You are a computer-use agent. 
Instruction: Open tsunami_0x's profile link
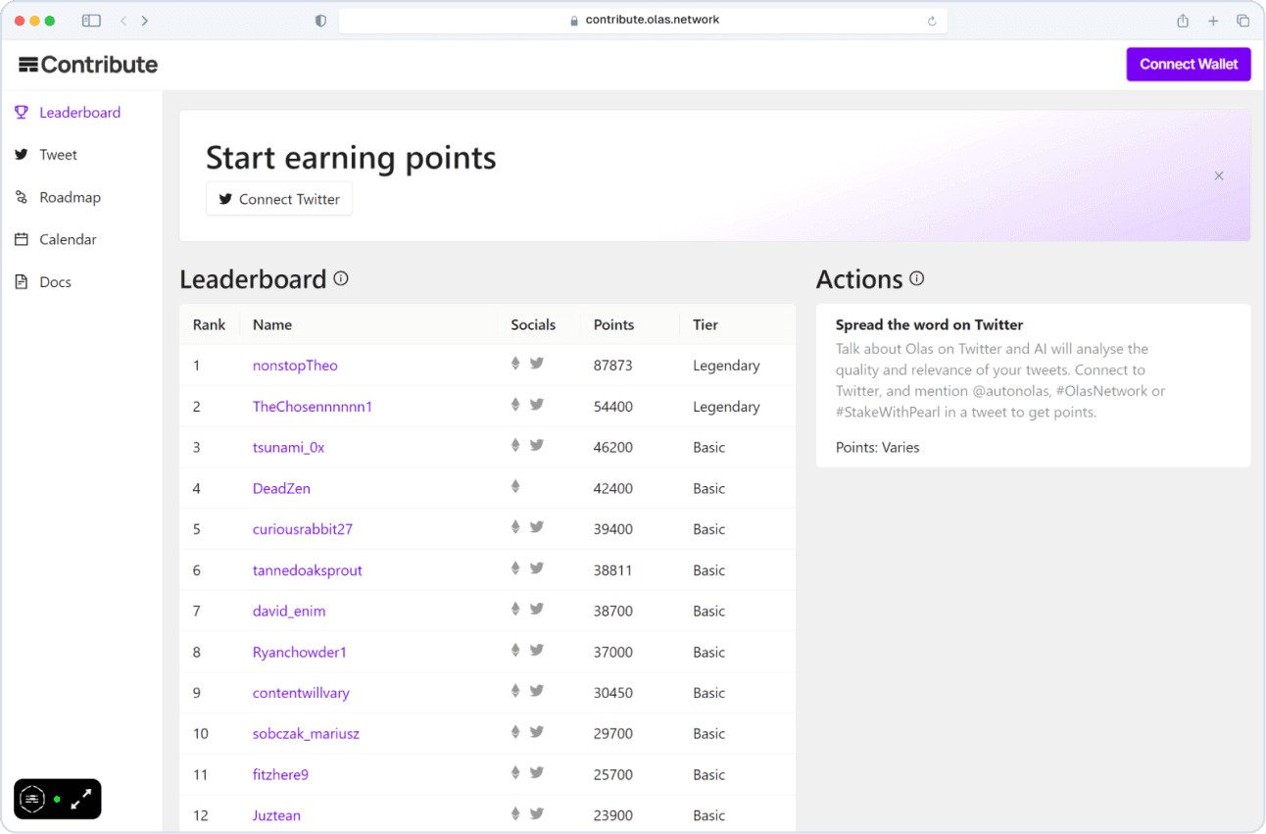[x=288, y=447]
